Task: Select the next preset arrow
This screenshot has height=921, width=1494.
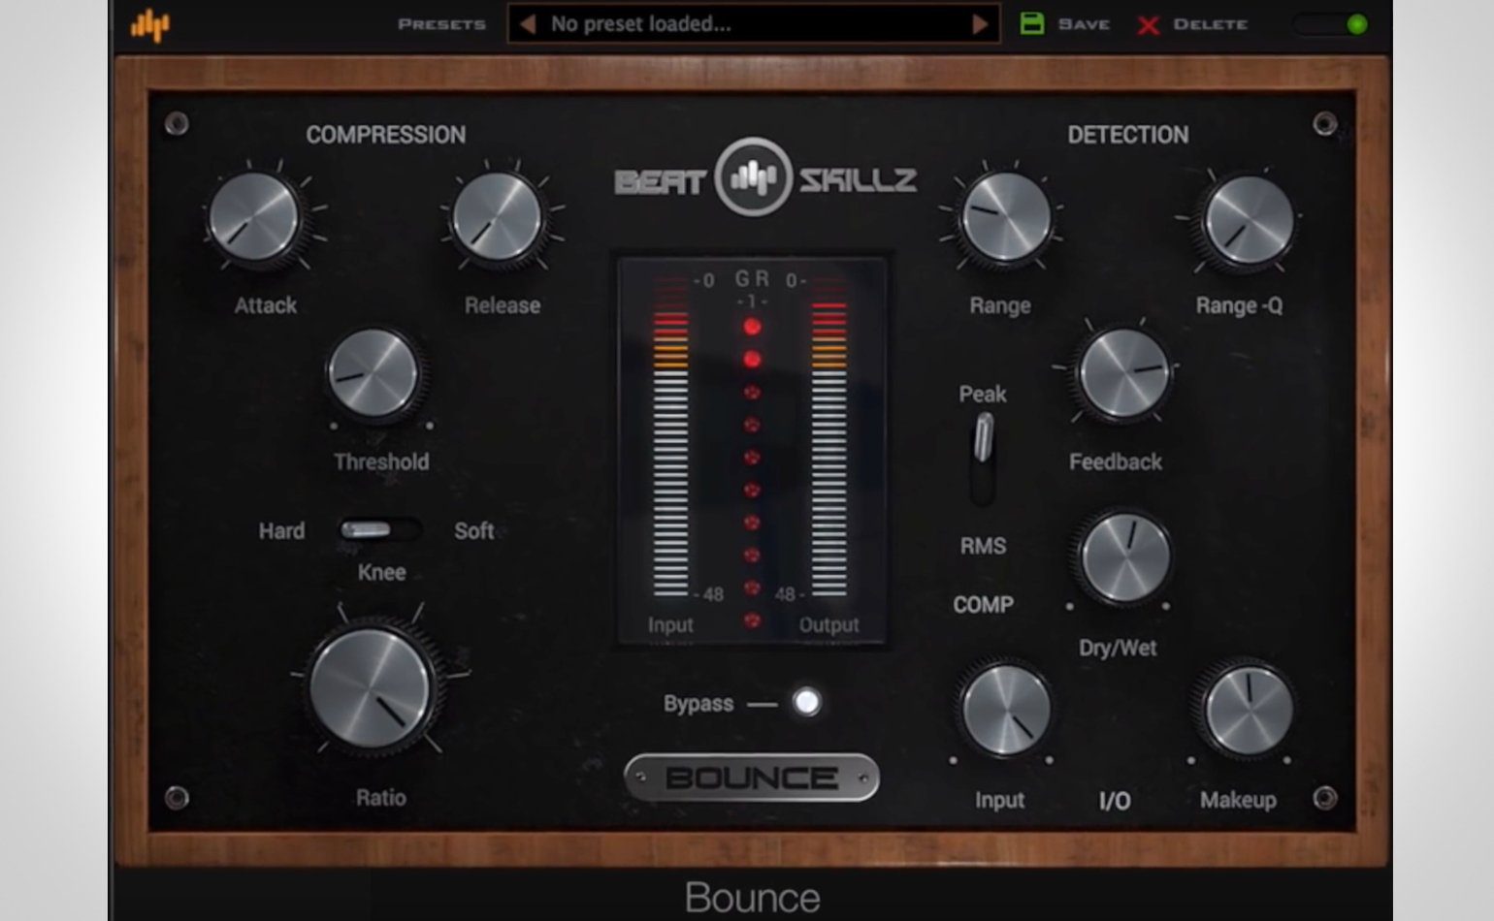Action: 980,24
